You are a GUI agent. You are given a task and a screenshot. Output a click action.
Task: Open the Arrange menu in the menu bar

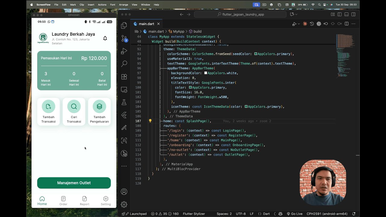click(123, 5)
